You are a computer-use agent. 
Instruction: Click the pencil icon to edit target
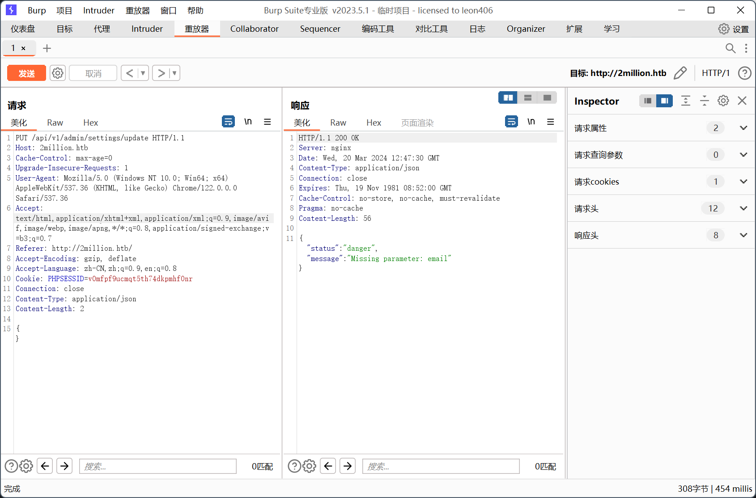[x=680, y=73]
